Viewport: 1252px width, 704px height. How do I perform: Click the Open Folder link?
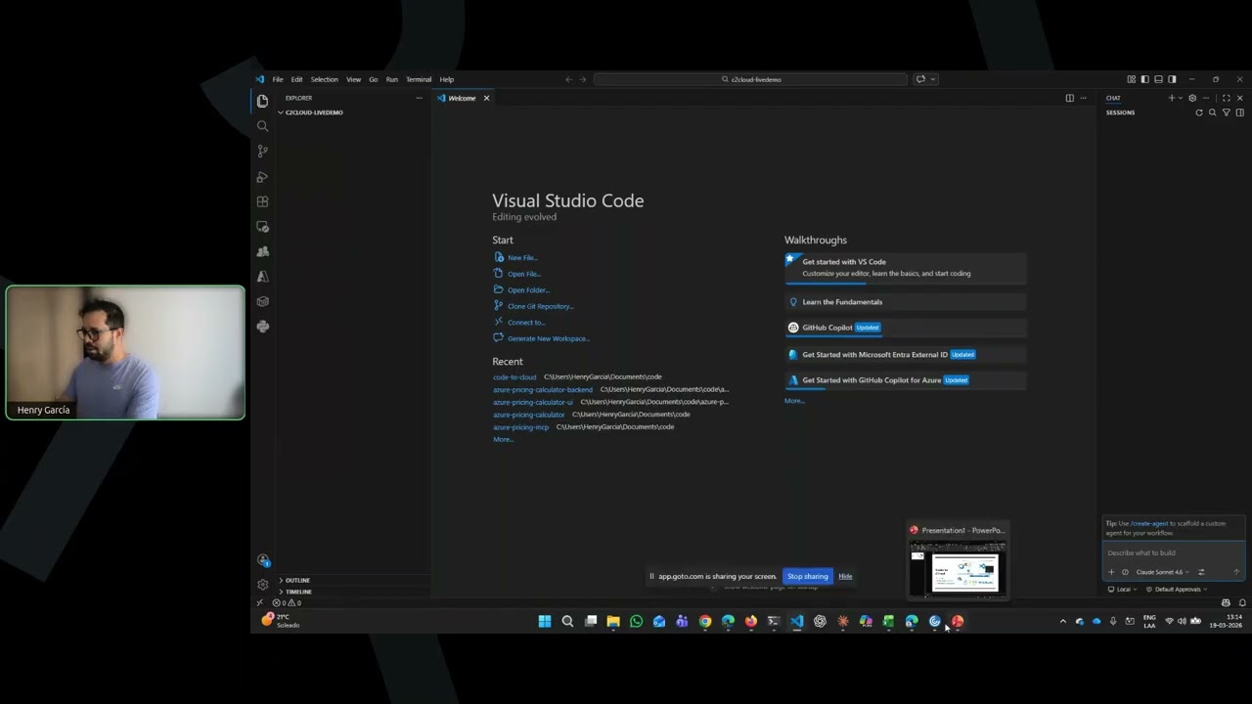528,290
